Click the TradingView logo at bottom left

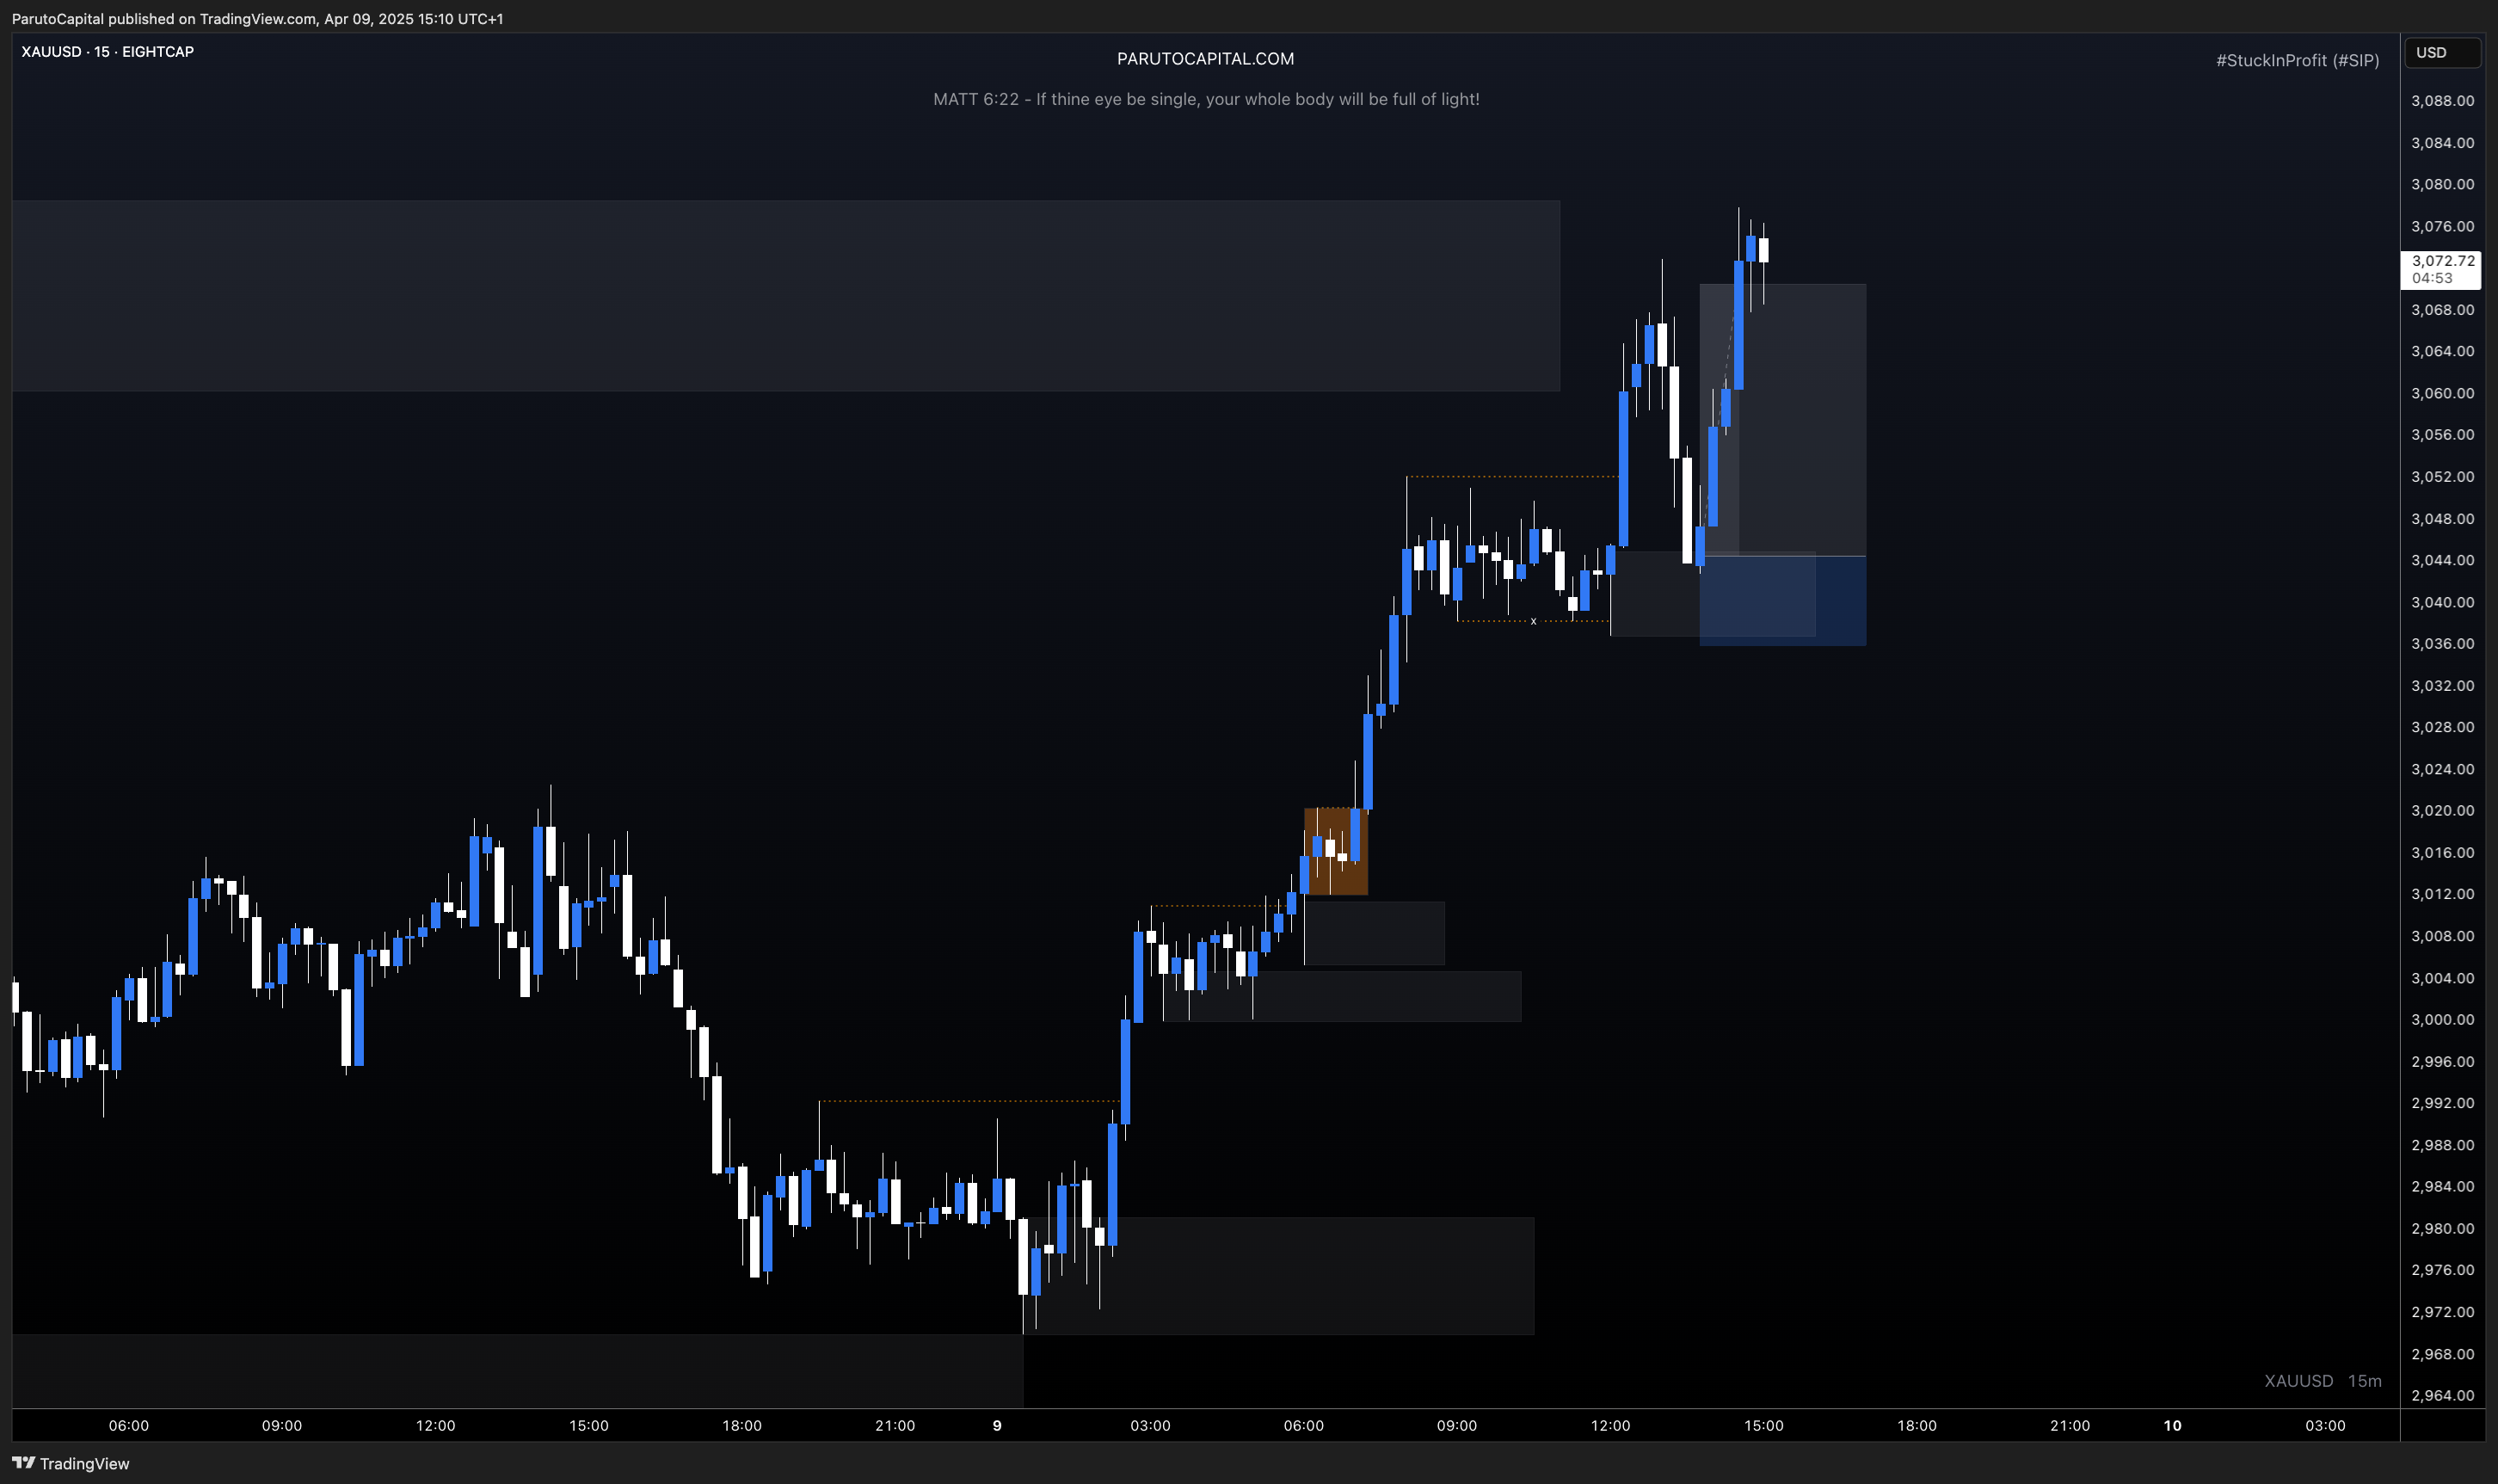point(71,1463)
